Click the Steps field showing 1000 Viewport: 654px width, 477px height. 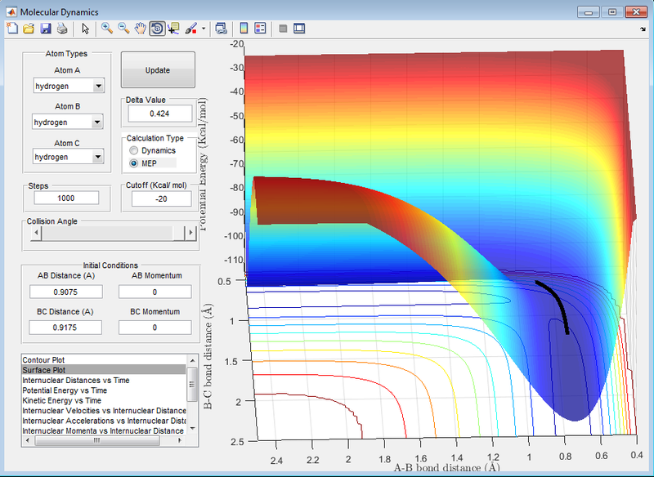(66, 198)
